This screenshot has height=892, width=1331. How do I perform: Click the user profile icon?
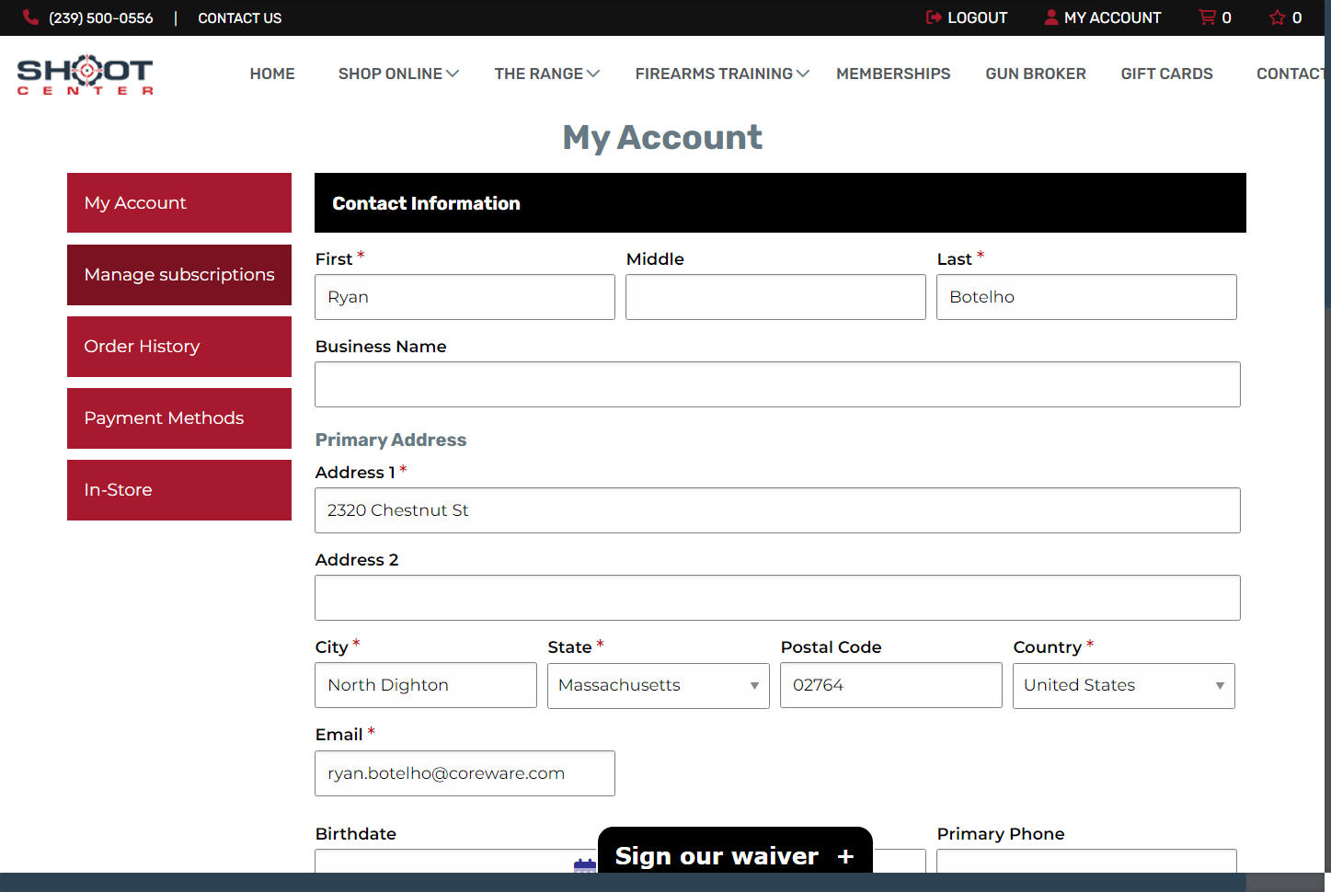tap(1051, 17)
